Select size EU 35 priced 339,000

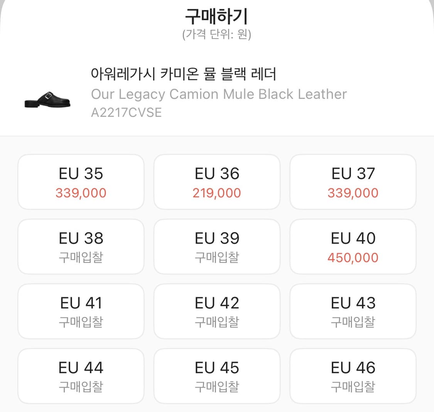(x=81, y=182)
